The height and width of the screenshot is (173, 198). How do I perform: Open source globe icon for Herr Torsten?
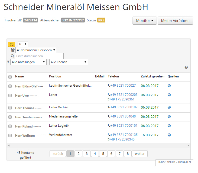pyautogui.click(x=169, y=116)
